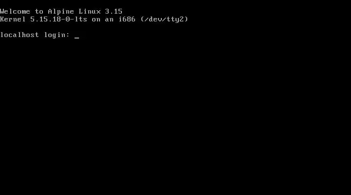Click the word 'on' in kernel line

point(96,19)
